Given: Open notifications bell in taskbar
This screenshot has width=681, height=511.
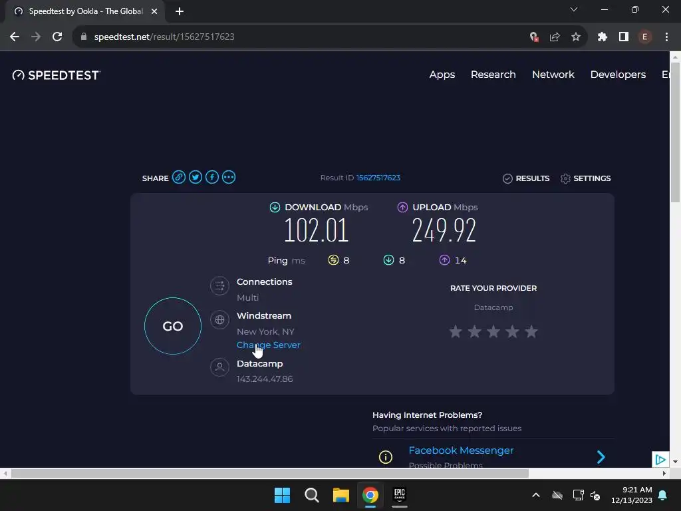Looking at the screenshot, I should (x=663, y=495).
